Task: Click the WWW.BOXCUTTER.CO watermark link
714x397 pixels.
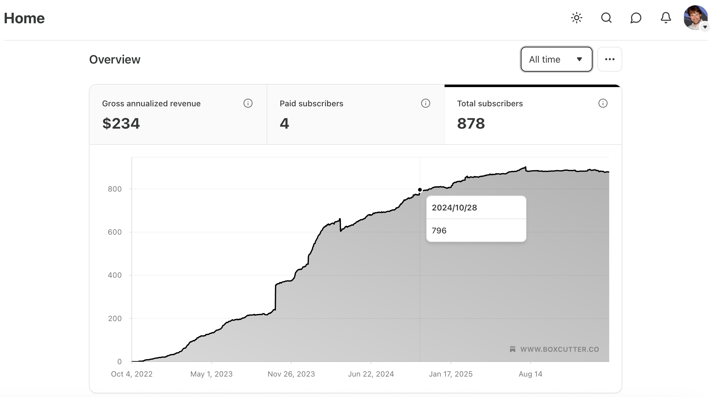Action: 554,349
